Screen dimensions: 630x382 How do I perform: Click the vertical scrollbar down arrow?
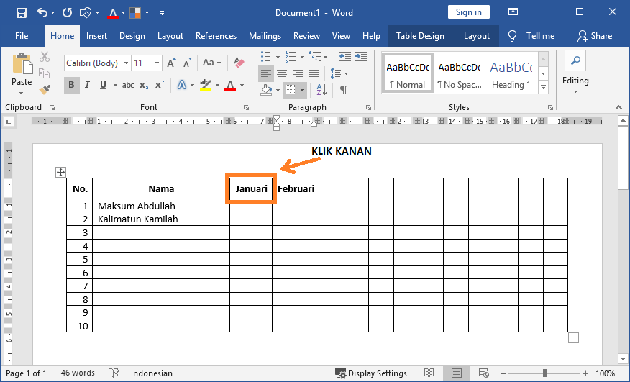623,358
